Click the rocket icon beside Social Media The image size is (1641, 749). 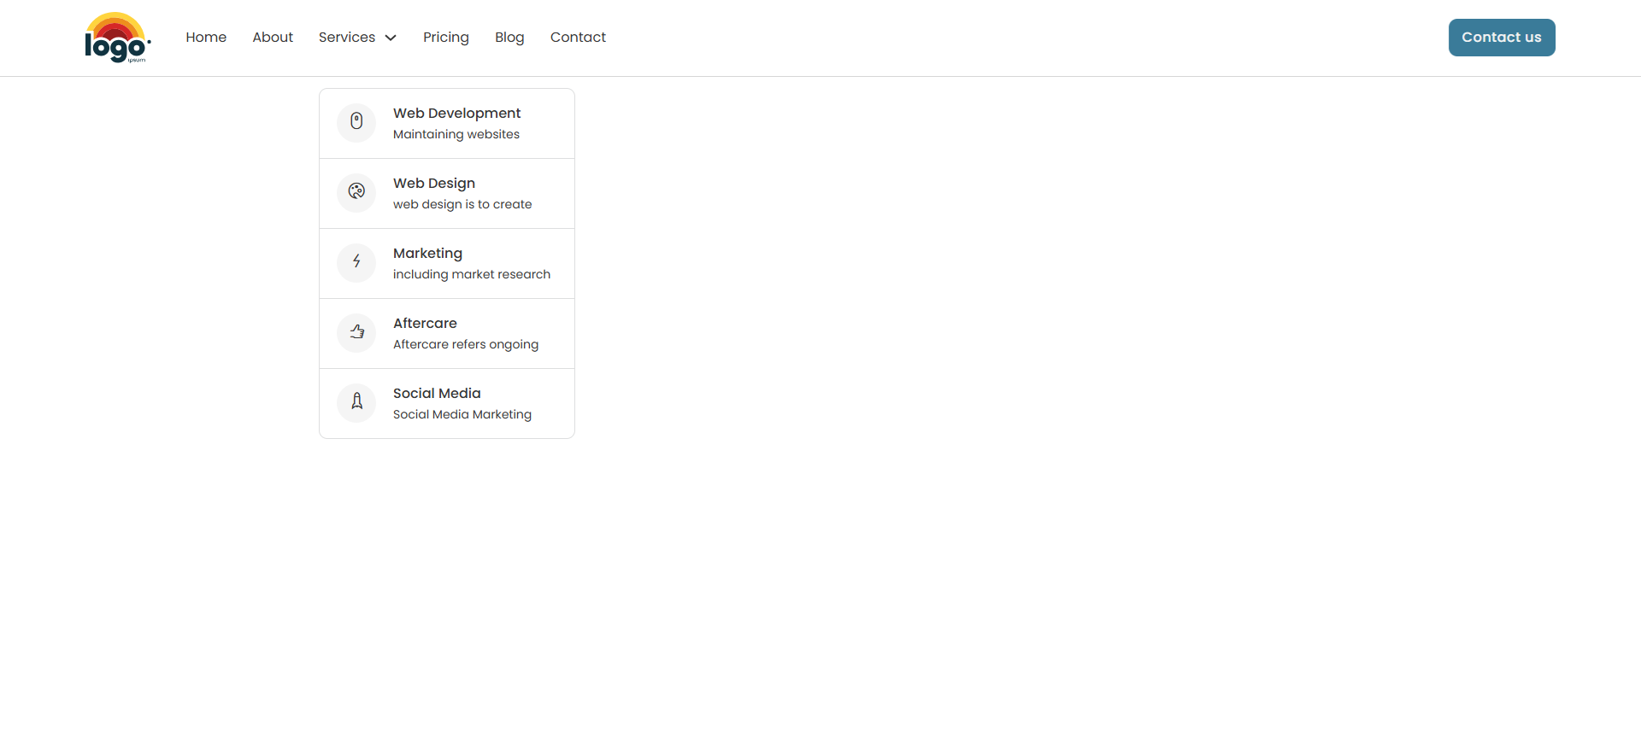click(x=356, y=402)
